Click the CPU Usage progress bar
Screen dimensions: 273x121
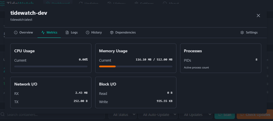(51, 66)
